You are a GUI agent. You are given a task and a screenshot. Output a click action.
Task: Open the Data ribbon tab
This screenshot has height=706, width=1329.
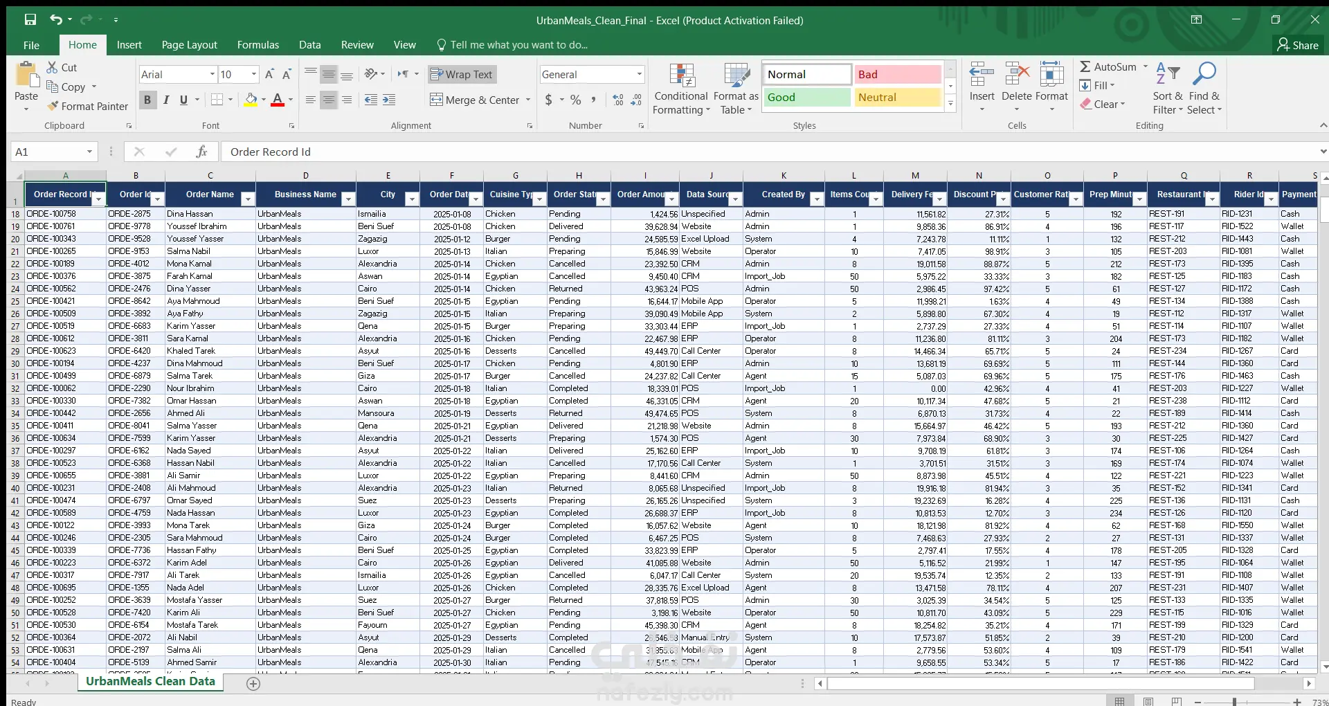[x=310, y=45]
